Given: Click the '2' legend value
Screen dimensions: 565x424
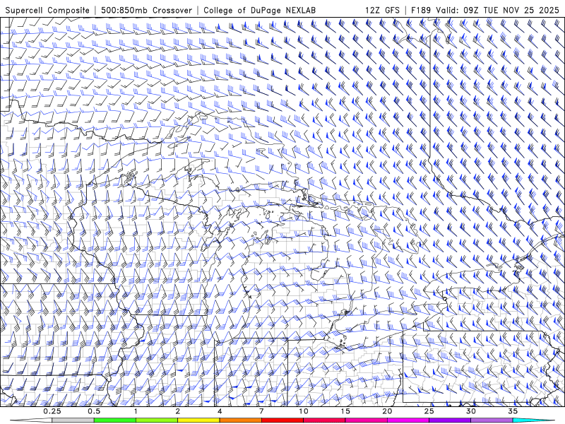Looking at the screenshot, I should tap(178, 411).
